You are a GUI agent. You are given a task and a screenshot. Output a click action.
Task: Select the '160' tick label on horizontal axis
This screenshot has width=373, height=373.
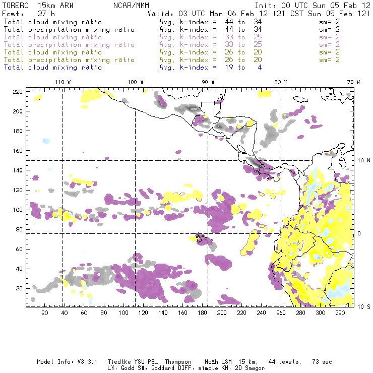point(182,313)
